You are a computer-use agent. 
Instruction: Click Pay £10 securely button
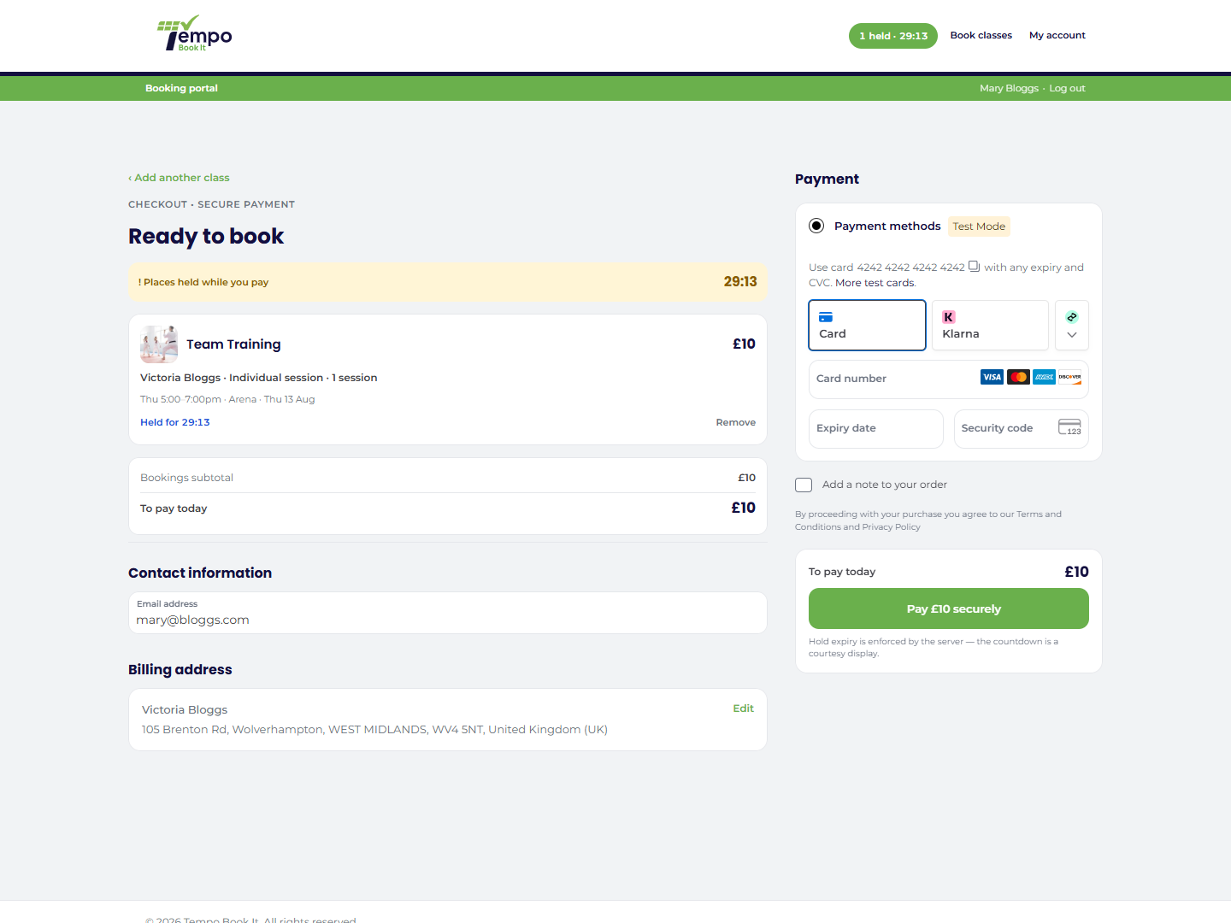click(949, 608)
